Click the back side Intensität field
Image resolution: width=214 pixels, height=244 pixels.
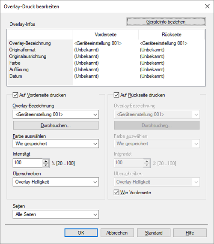129,163
